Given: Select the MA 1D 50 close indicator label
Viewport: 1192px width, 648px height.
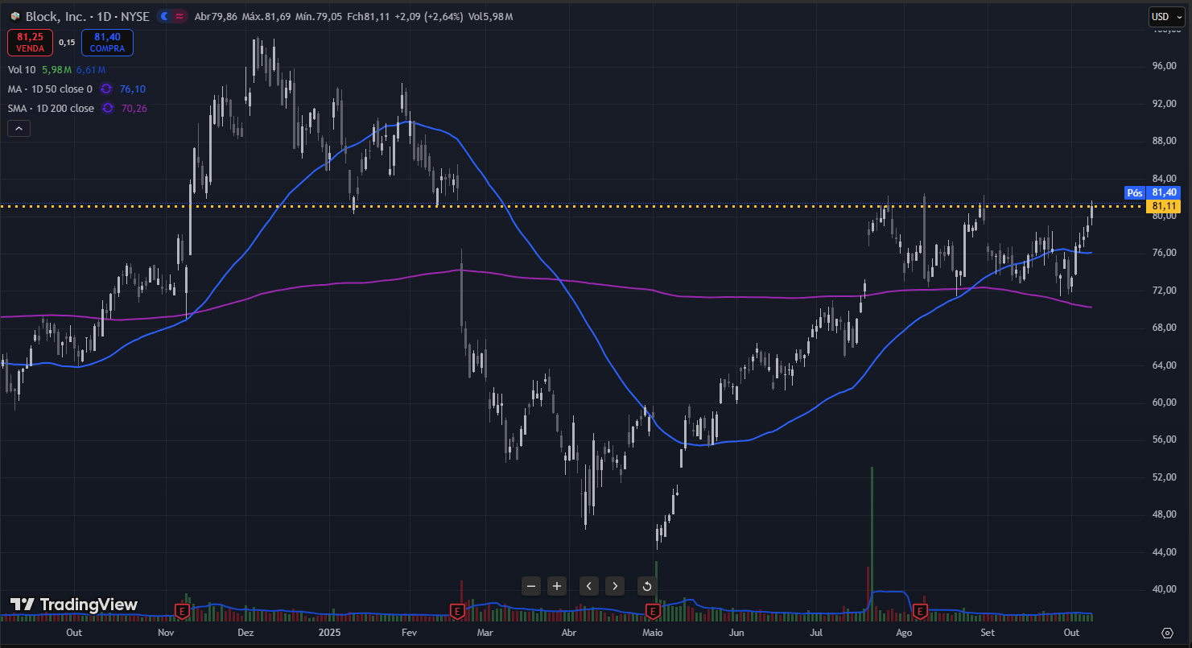Looking at the screenshot, I should (x=50, y=89).
